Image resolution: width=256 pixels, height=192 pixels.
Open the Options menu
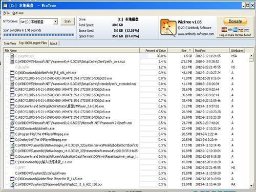click(x=18, y=13)
